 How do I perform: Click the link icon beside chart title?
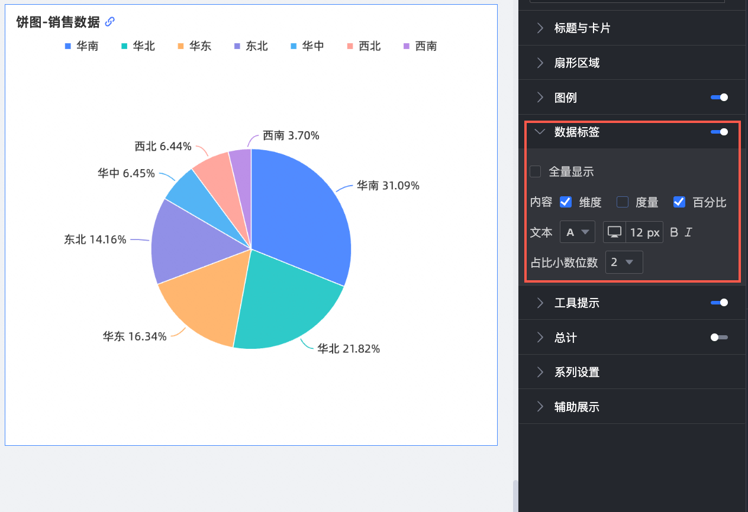[109, 22]
